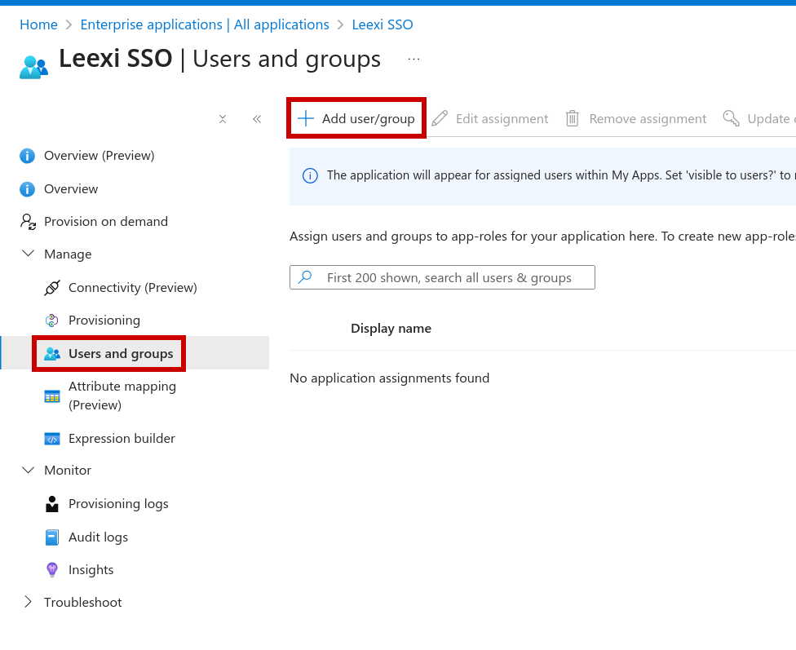Click 'No application assignments found' text

pos(389,378)
